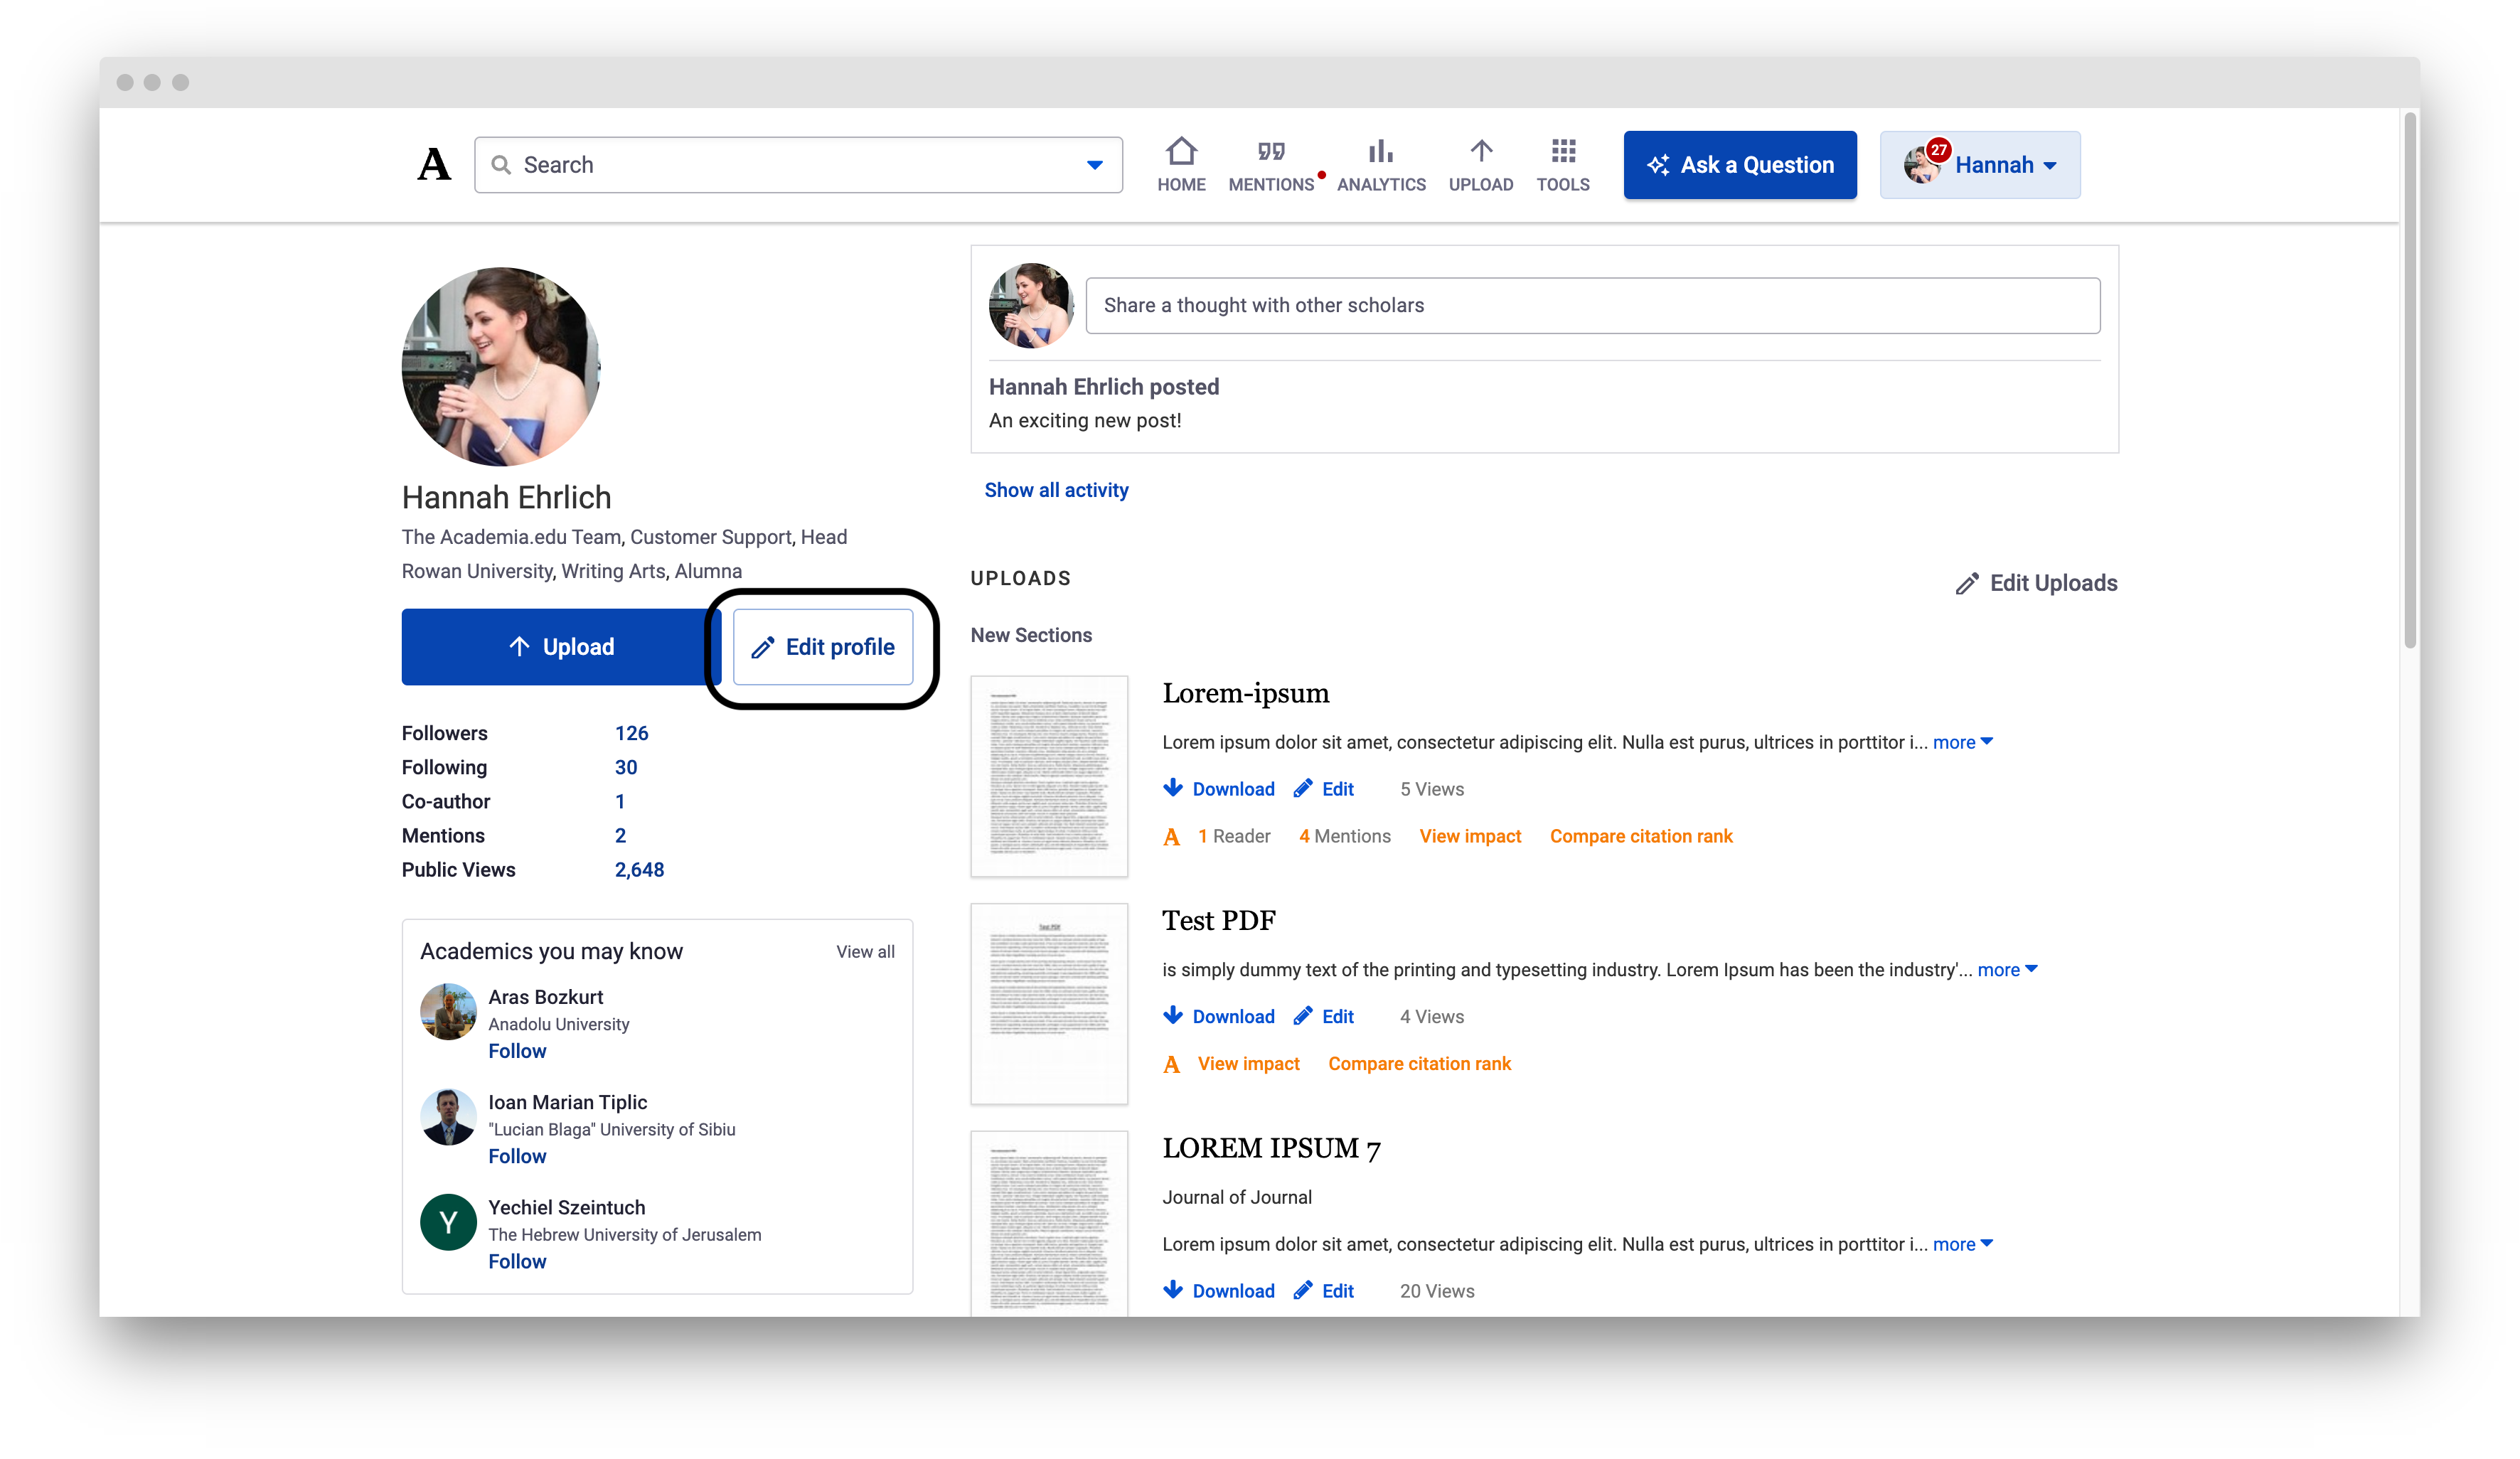The image size is (2520, 1459).
Task: Click the Ask a Question button
Action: (x=1740, y=164)
